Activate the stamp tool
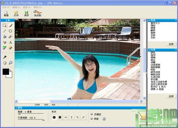 5,42
